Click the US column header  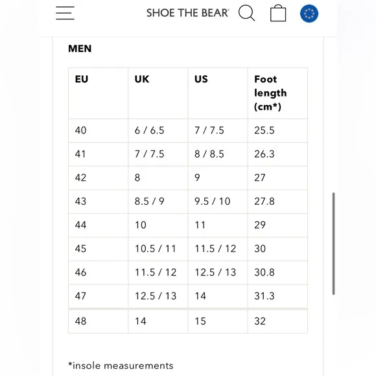tap(218, 93)
